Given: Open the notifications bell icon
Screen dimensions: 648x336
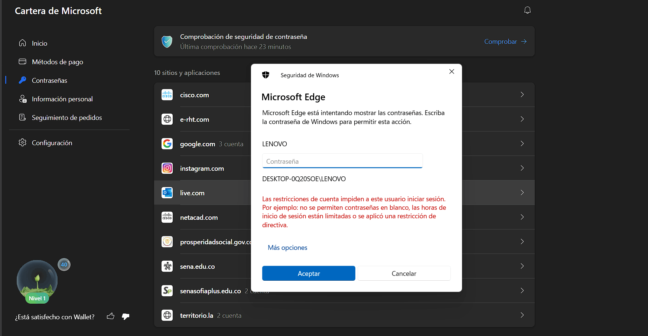Looking at the screenshot, I should coord(527,10).
